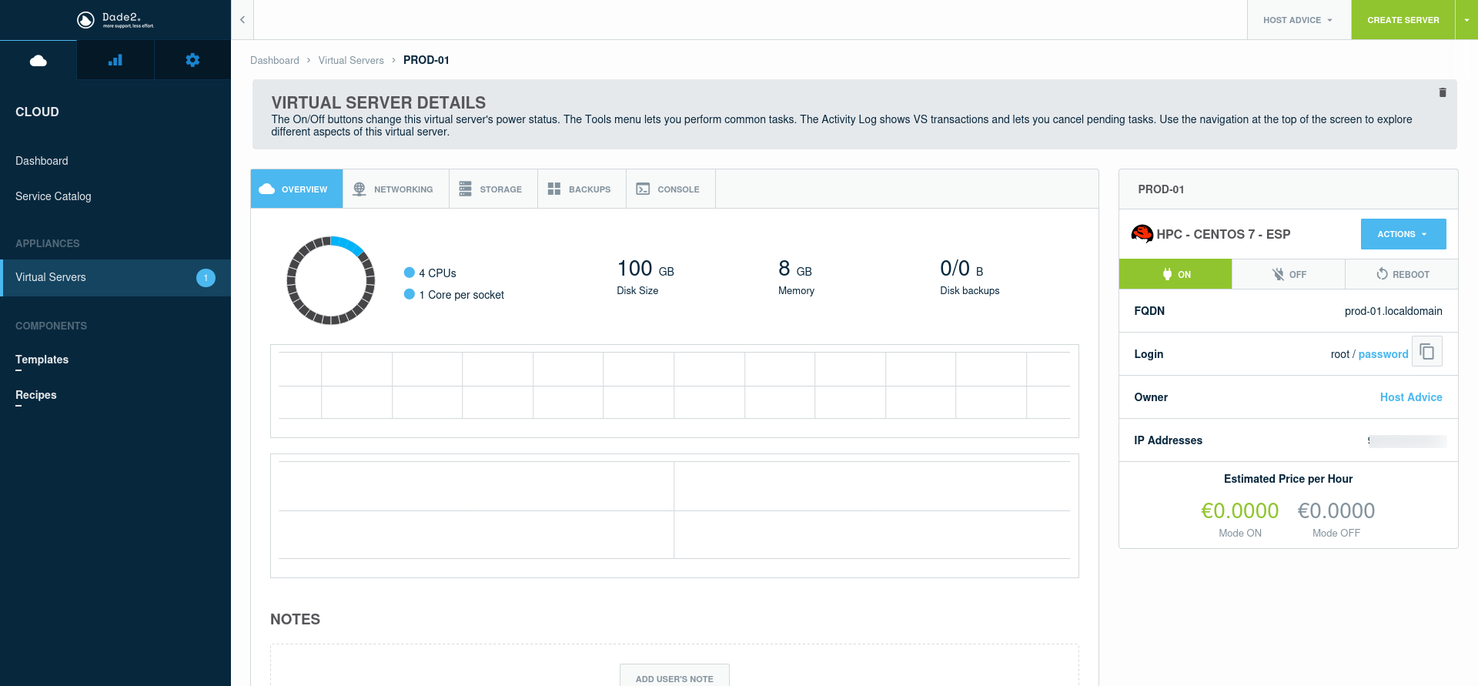Viewport: 1478px width, 686px height.
Task: Reveal the password link
Action: pyautogui.click(x=1383, y=354)
